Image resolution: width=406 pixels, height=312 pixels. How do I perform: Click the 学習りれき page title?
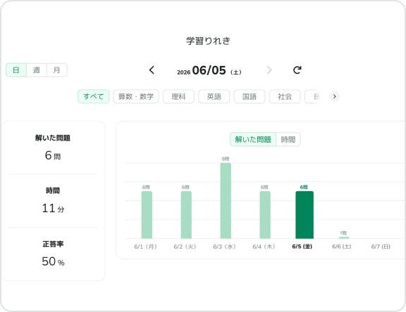[208, 41]
